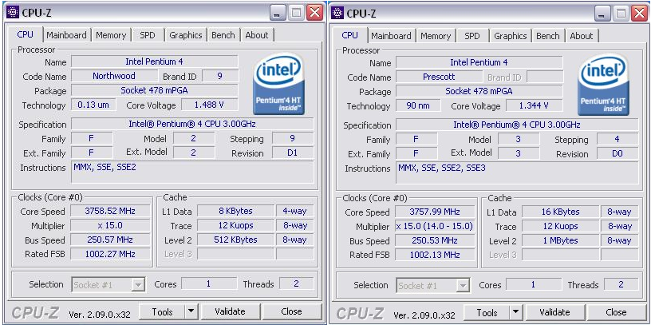Click the Intel Pentium 4 HT logo in Prescott window
Image resolution: width=651 pixels, height=325 pixels.
[603, 85]
